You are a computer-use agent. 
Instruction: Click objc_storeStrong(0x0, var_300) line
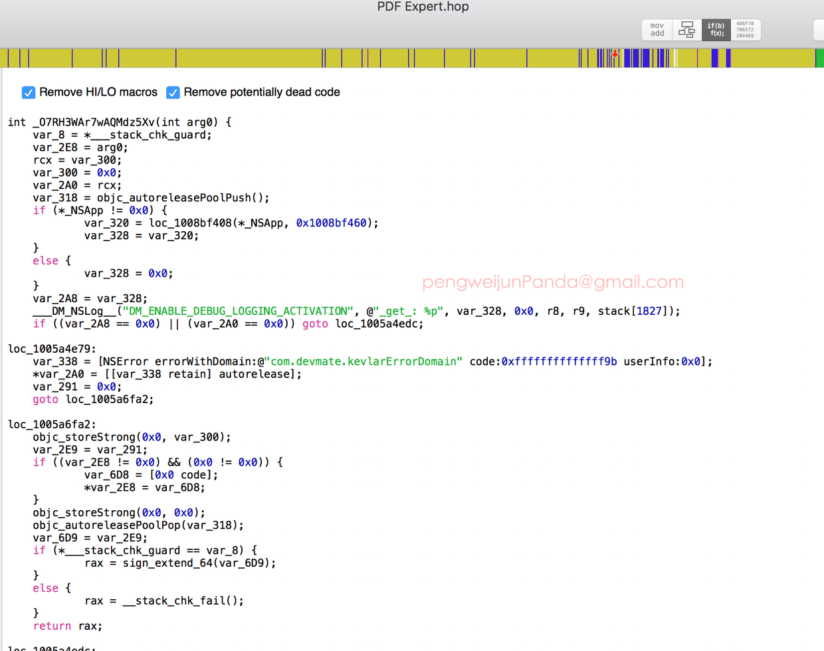[x=132, y=438]
